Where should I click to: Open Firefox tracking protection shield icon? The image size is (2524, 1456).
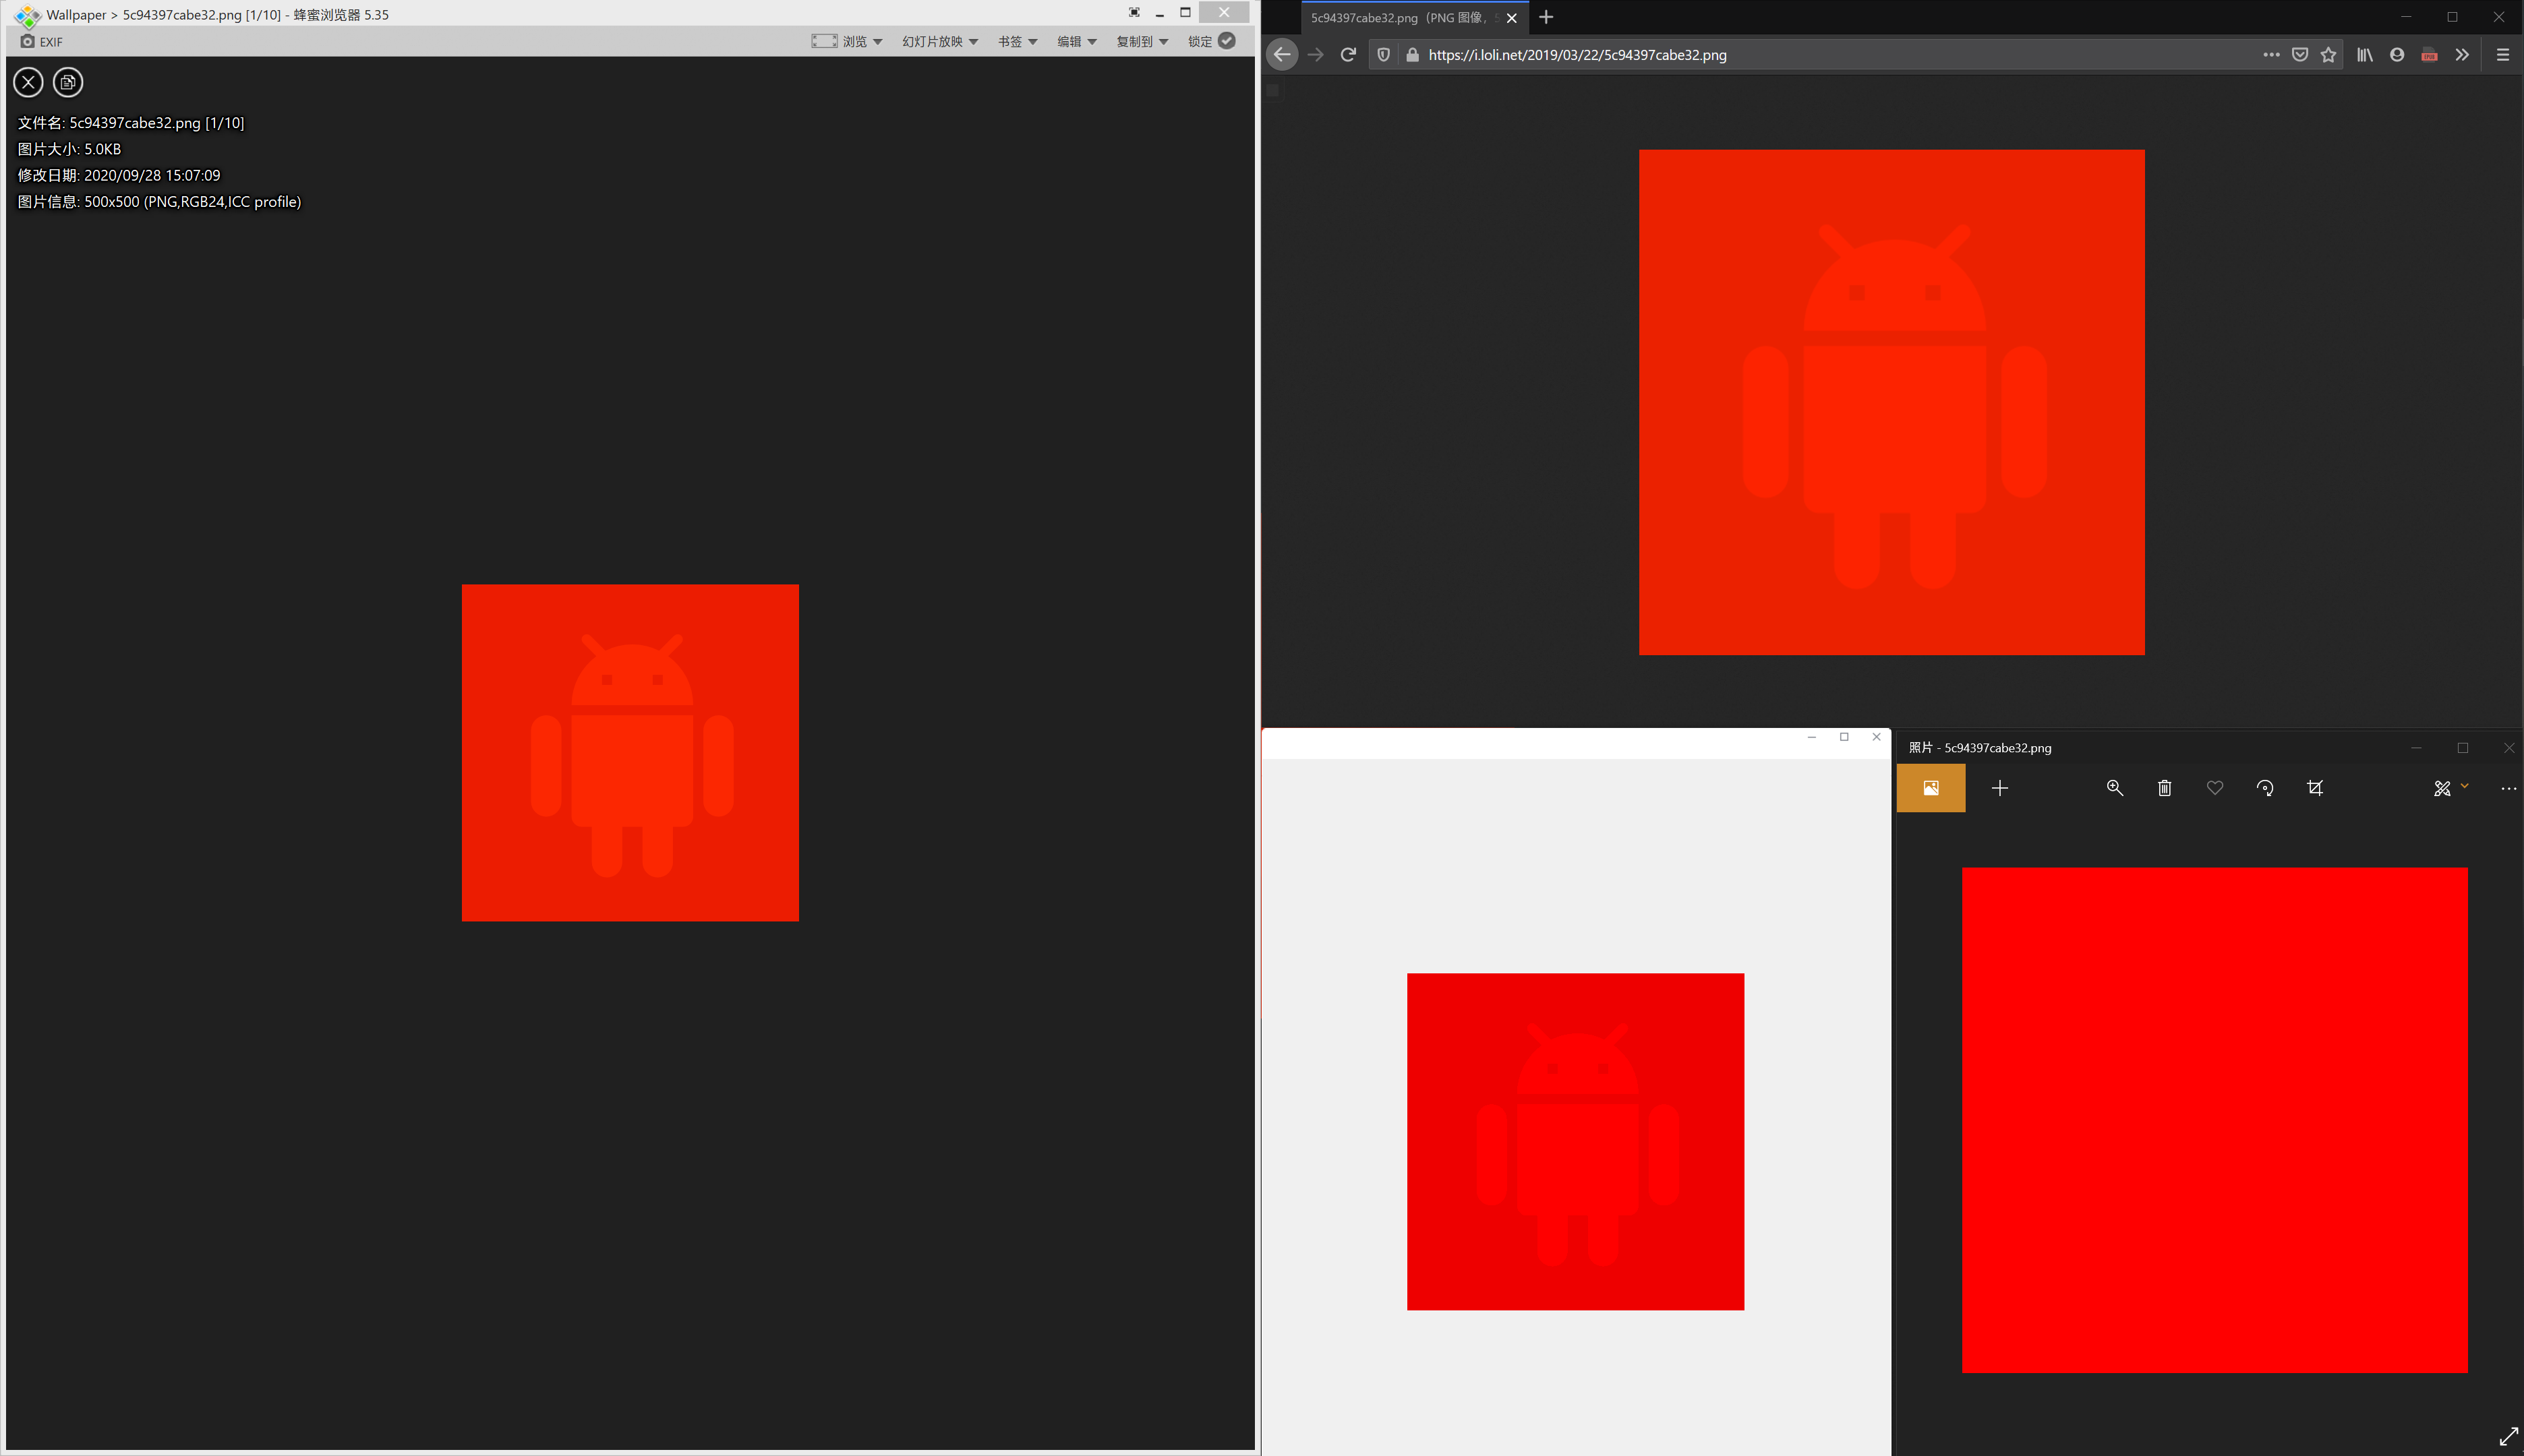tap(1384, 55)
